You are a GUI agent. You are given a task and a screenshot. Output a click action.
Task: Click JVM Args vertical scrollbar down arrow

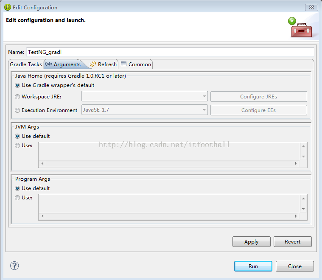click(x=303, y=157)
